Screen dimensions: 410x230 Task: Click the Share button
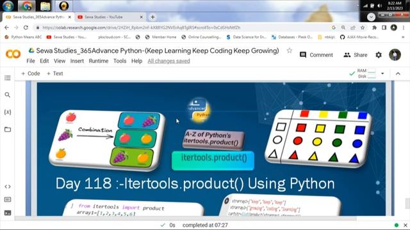pos(355,55)
